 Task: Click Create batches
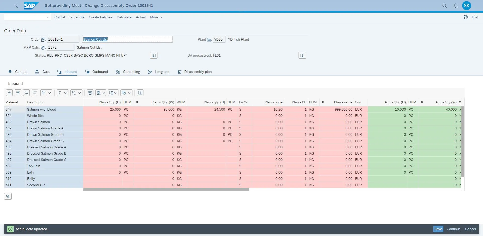click(100, 17)
